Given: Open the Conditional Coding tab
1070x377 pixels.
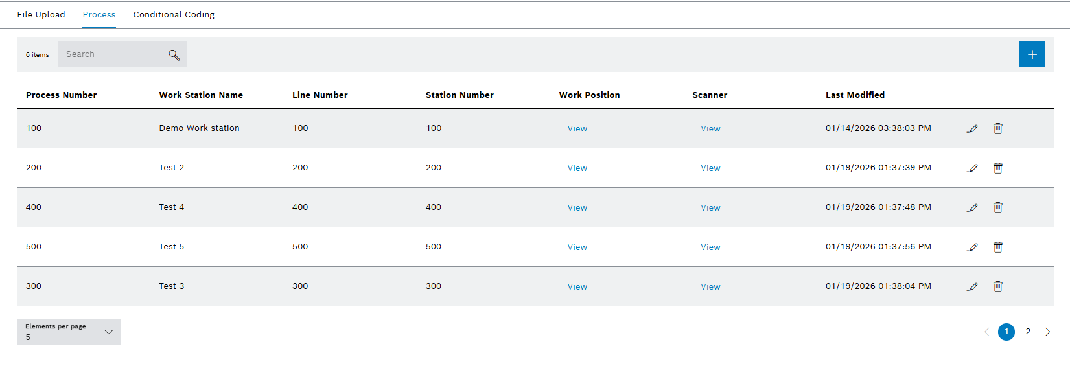Looking at the screenshot, I should (174, 14).
